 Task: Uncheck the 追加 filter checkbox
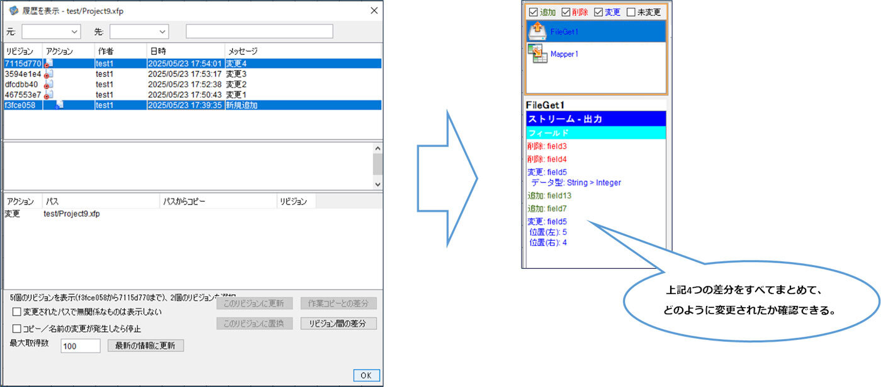point(532,12)
